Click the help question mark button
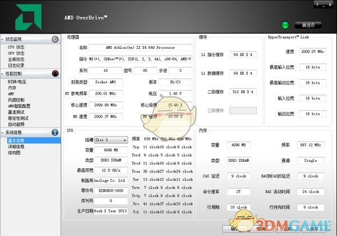This screenshot has height=236, width=337. tap(317, 4)
